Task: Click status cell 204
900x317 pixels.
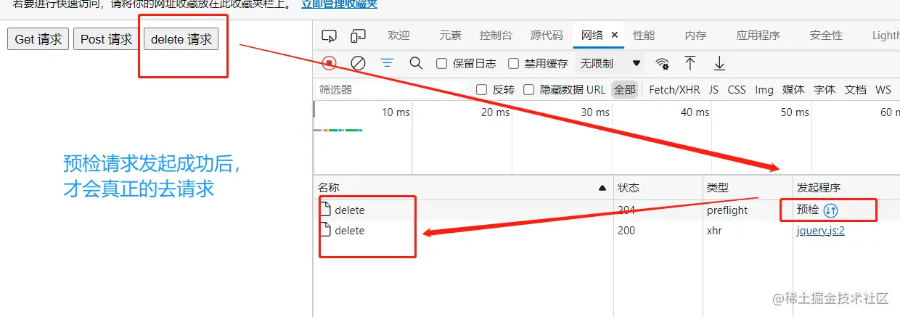Action: (x=626, y=210)
